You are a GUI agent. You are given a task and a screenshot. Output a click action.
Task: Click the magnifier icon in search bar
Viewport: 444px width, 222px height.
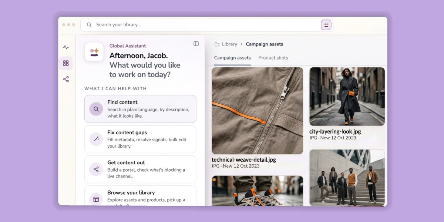tap(89, 25)
